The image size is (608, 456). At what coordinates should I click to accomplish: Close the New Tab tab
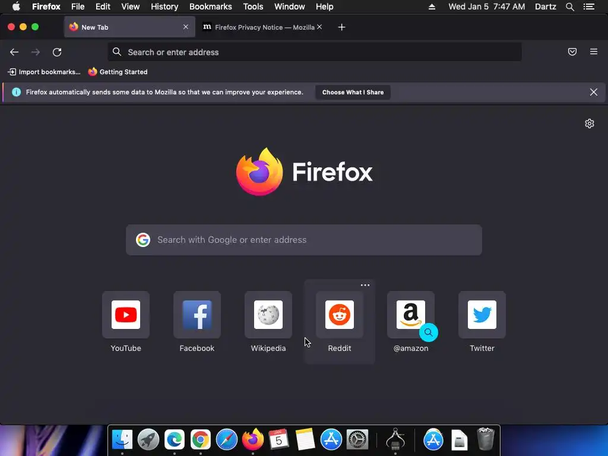coord(186,27)
